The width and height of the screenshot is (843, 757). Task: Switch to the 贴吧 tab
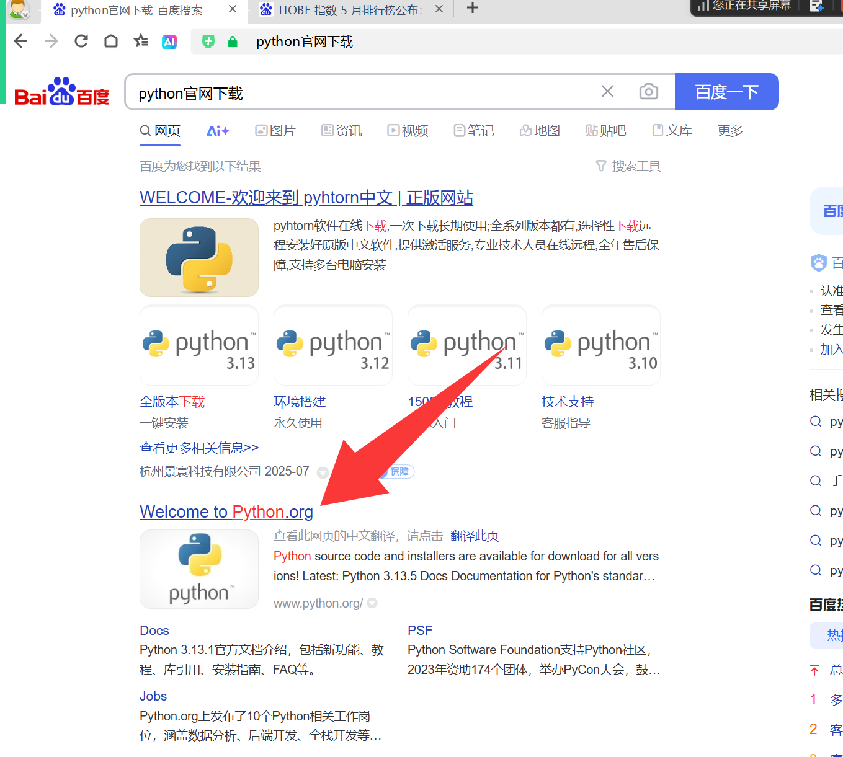click(x=606, y=131)
